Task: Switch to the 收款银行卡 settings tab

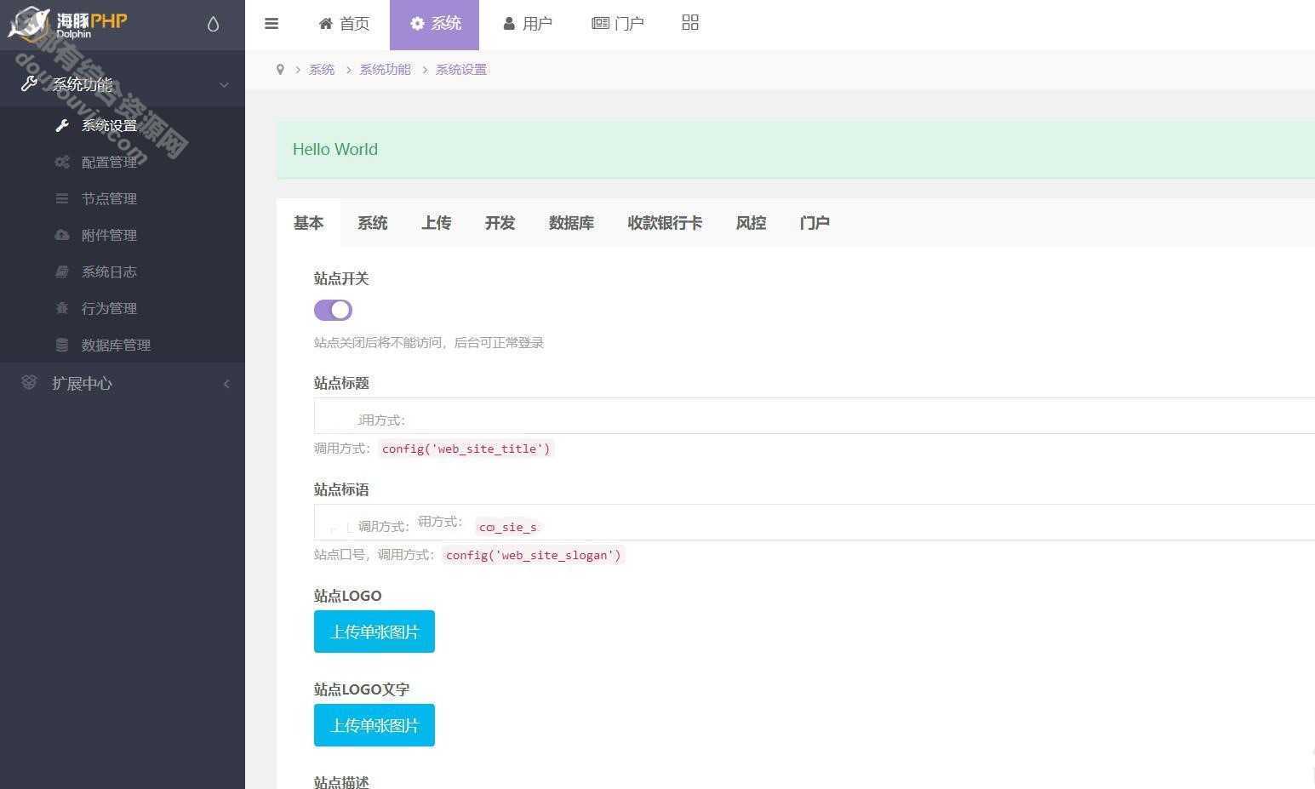Action: pyautogui.click(x=665, y=223)
